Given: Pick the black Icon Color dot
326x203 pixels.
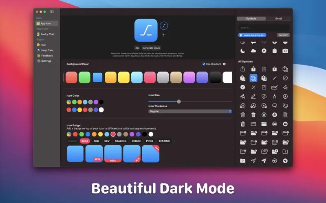Looking at the screenshot, I should (101, 102).
